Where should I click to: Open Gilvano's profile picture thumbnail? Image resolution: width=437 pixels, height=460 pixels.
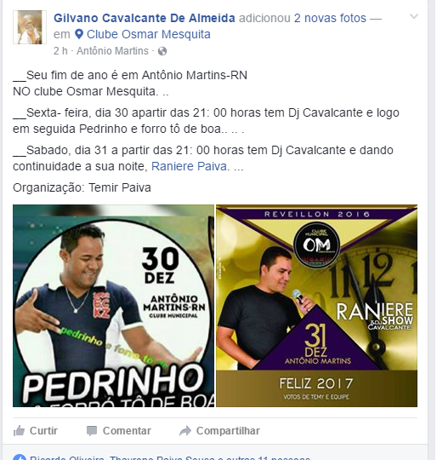click(x=30, y=27)
